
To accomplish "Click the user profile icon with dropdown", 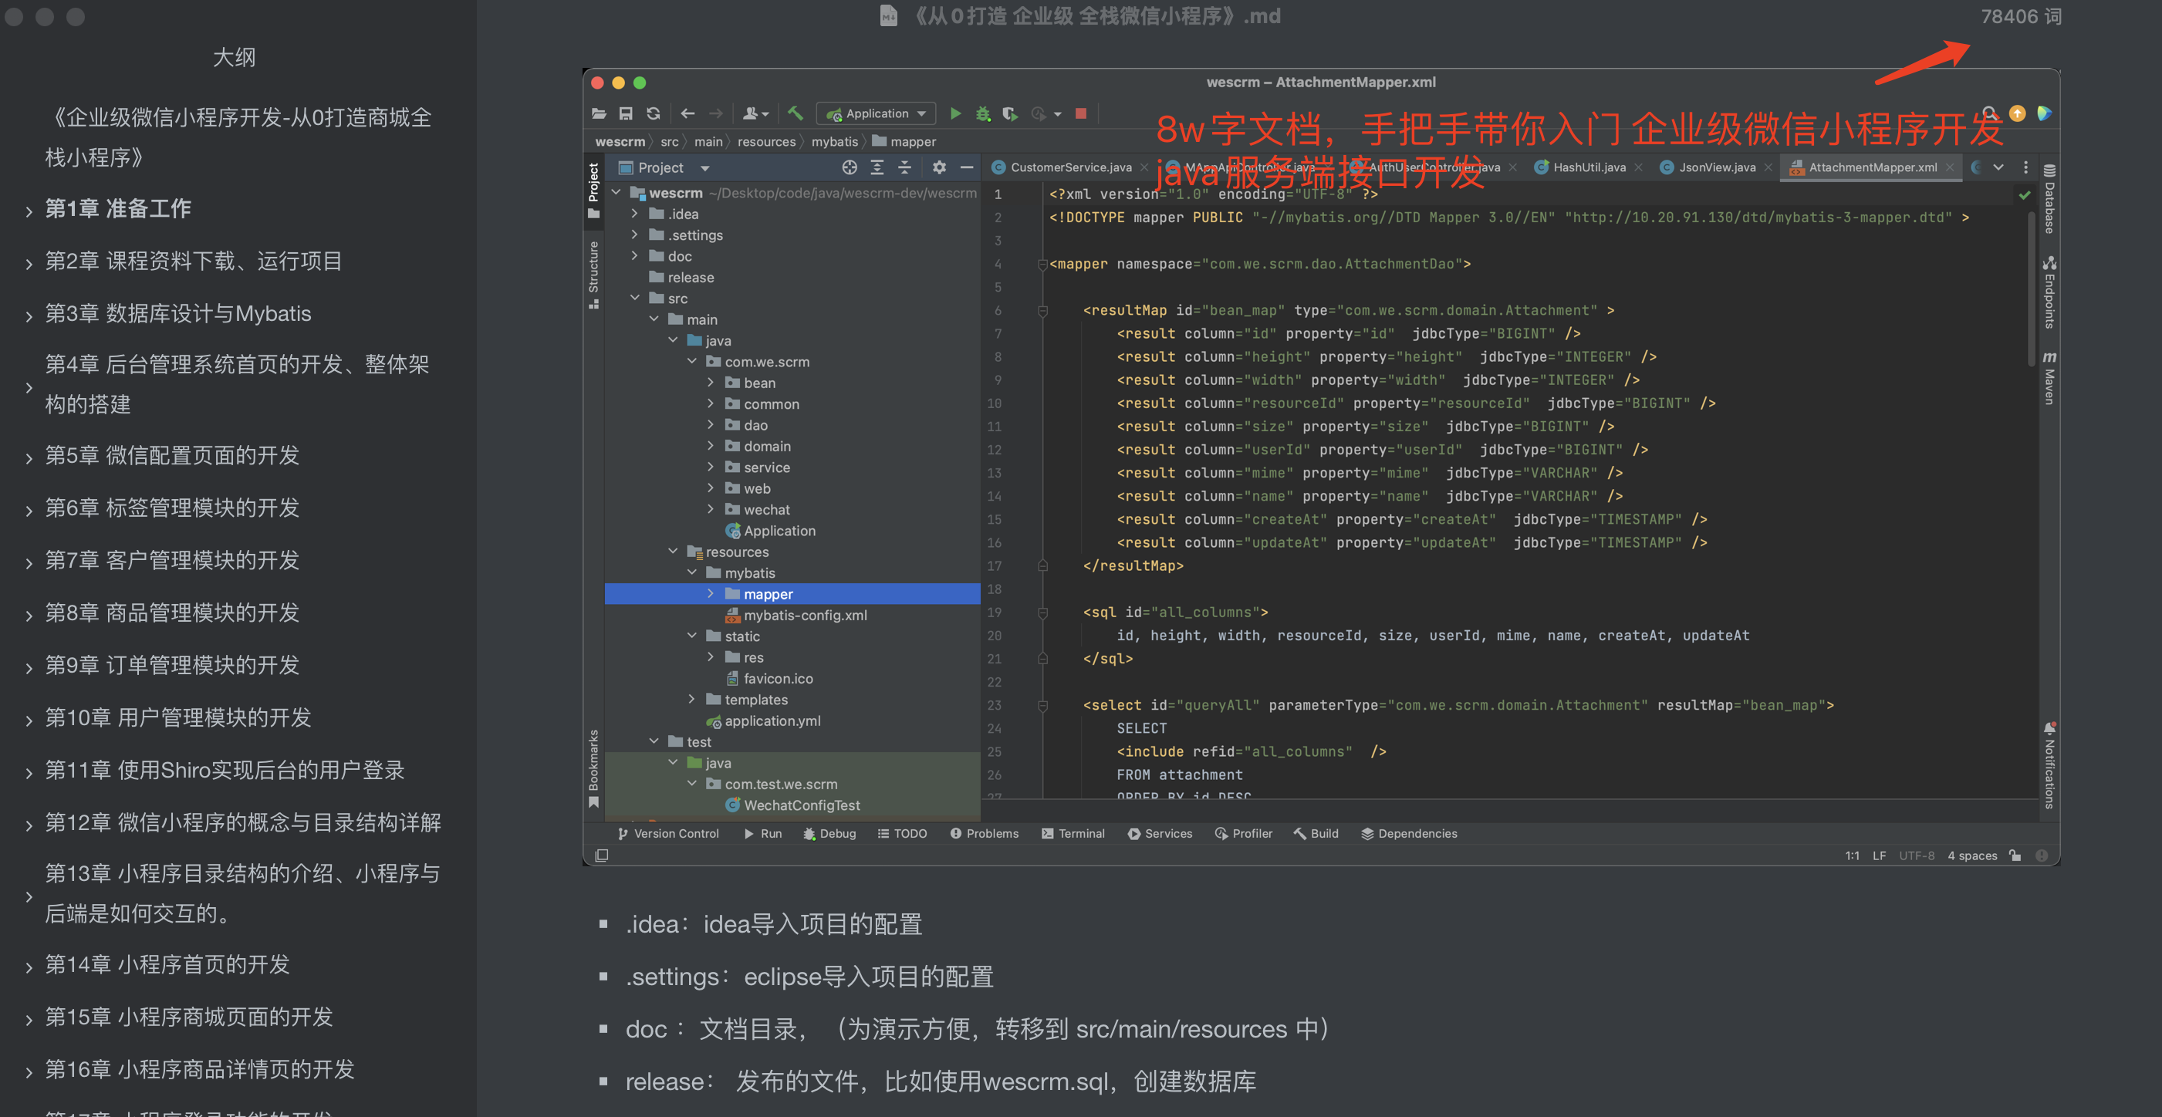I will (755, 113).
